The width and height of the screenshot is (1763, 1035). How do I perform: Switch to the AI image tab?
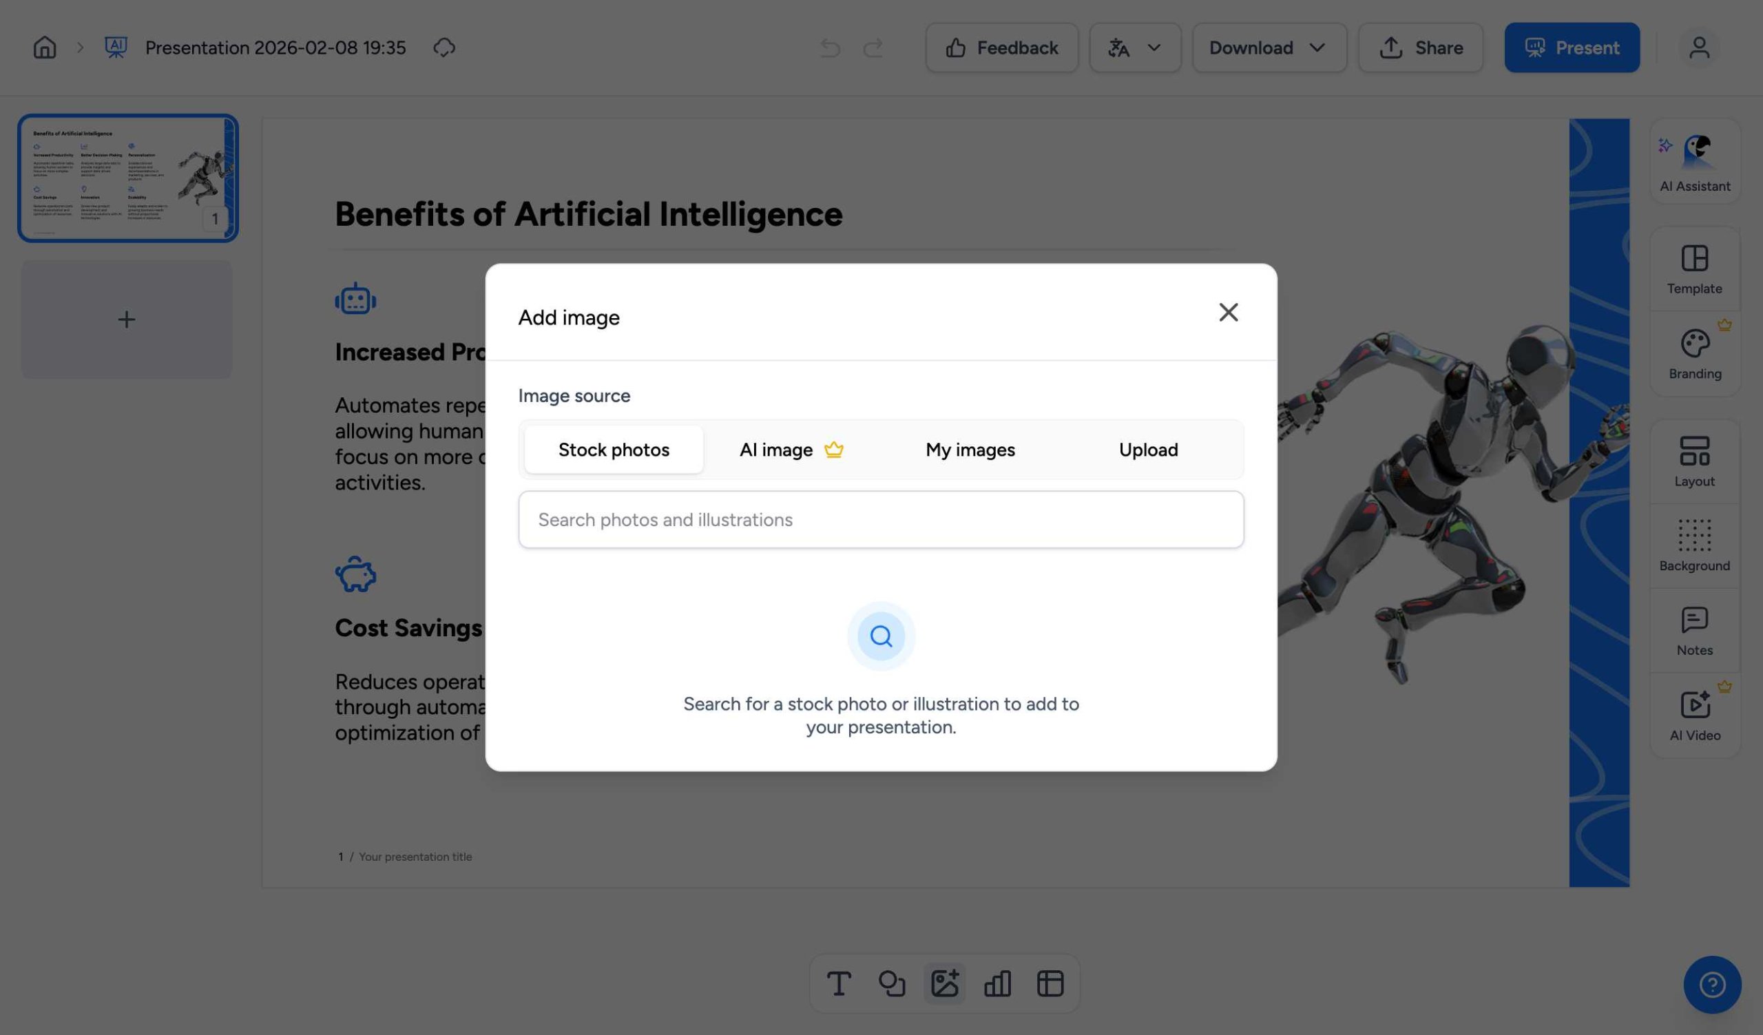[x=791, y=450]
